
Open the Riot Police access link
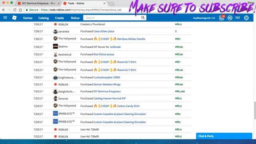click(104, 54)
